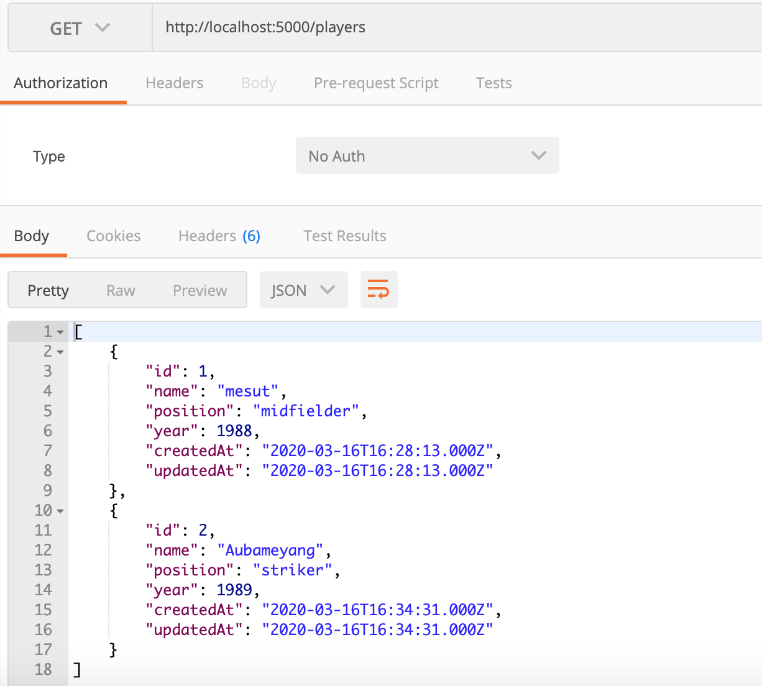Open the Tests tab
Viewport: 762px width, 686px height.
pos(493,83)
